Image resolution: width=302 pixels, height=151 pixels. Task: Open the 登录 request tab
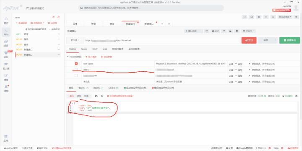coord(94,24)
